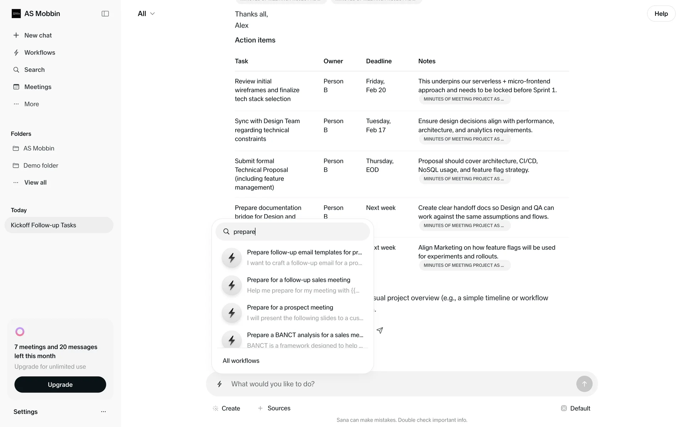This screenshot has width=683, height=427.
Task: Open Search in the sidebar
Action: pyautogui.click(x=34, y=70)
